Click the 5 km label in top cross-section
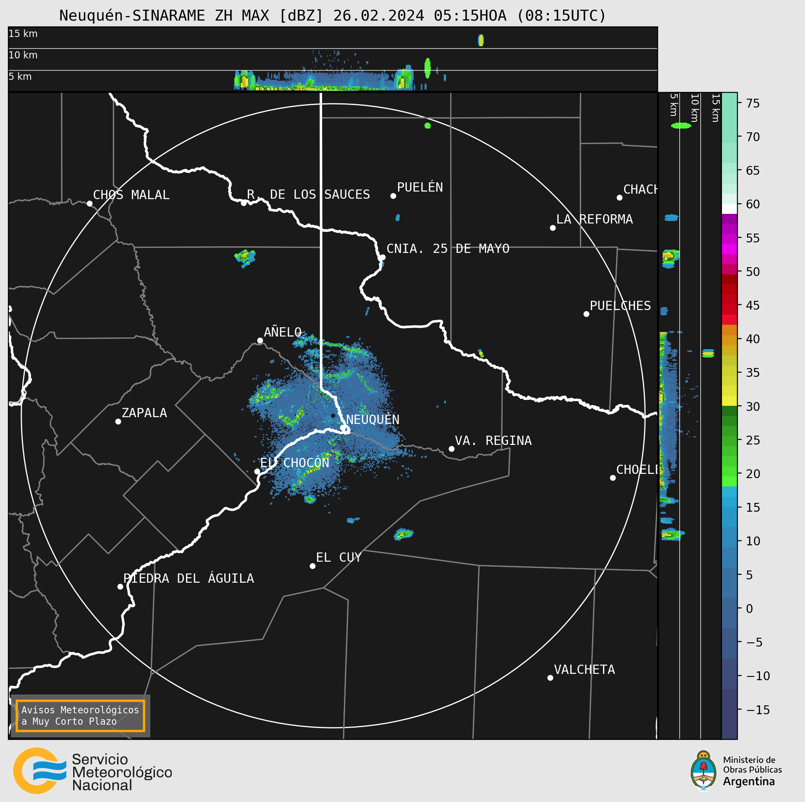 [20, 76]
